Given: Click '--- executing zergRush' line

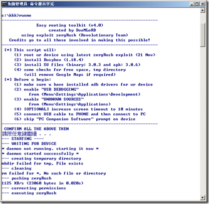Looking at the screenshot, I should point(29,193).
